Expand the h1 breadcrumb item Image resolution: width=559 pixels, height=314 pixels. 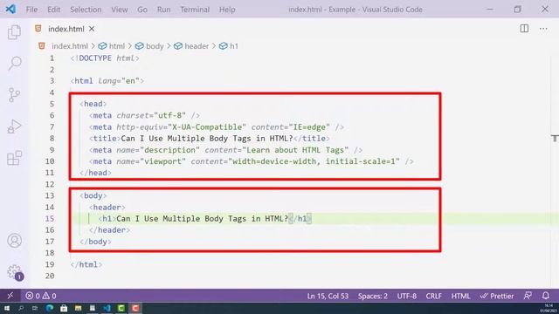pyautogui.click(x=229, y=46)
